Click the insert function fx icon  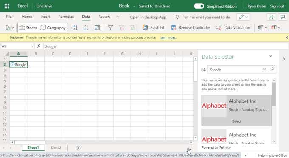pos(39,46)
